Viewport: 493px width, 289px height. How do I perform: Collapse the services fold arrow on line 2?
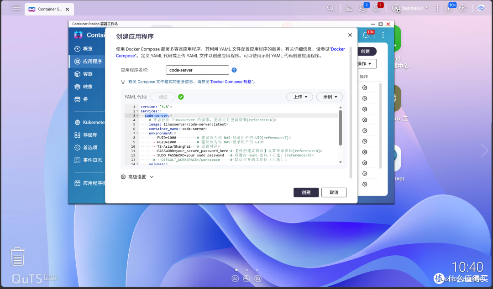[x=137, y=111]
